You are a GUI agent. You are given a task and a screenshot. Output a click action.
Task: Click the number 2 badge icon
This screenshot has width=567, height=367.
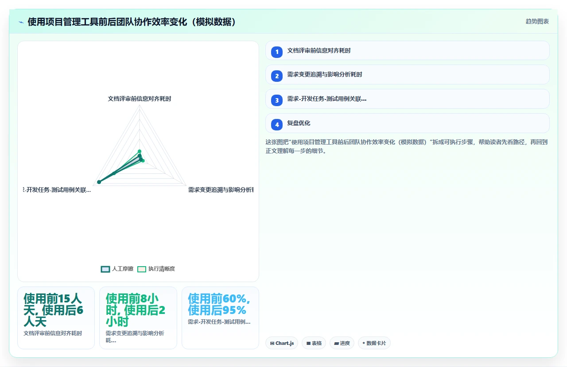pyautogui.click(x=277, y=76)
